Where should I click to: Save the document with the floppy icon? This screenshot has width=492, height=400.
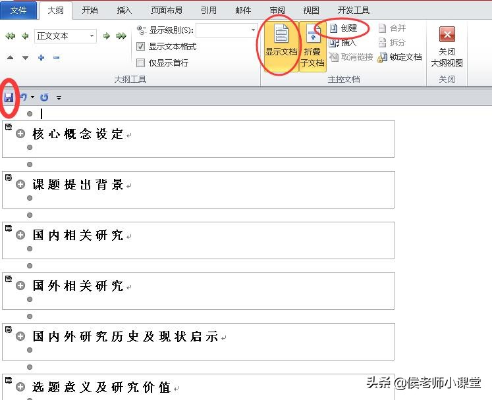9,97
